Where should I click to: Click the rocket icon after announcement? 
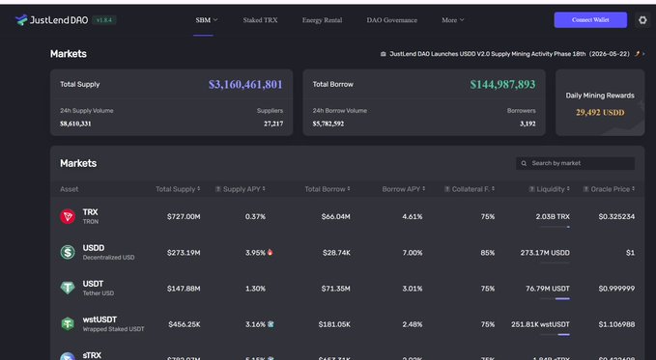(x=638, y=53)
